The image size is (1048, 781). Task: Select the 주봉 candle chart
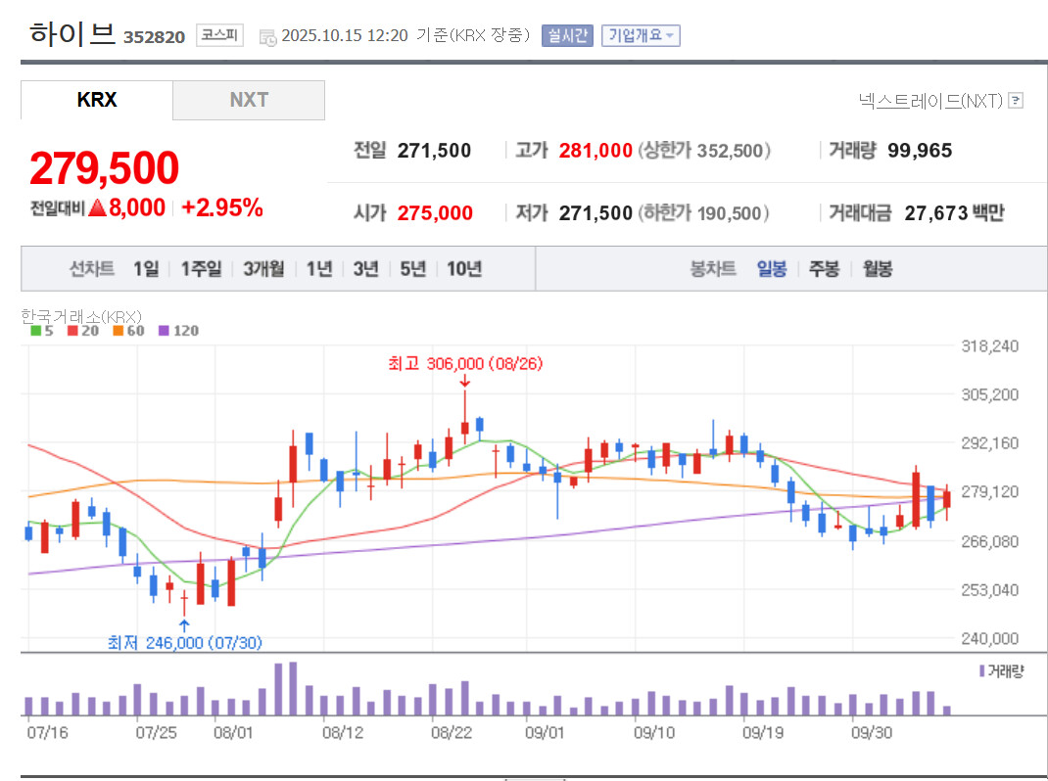[824, 268]
